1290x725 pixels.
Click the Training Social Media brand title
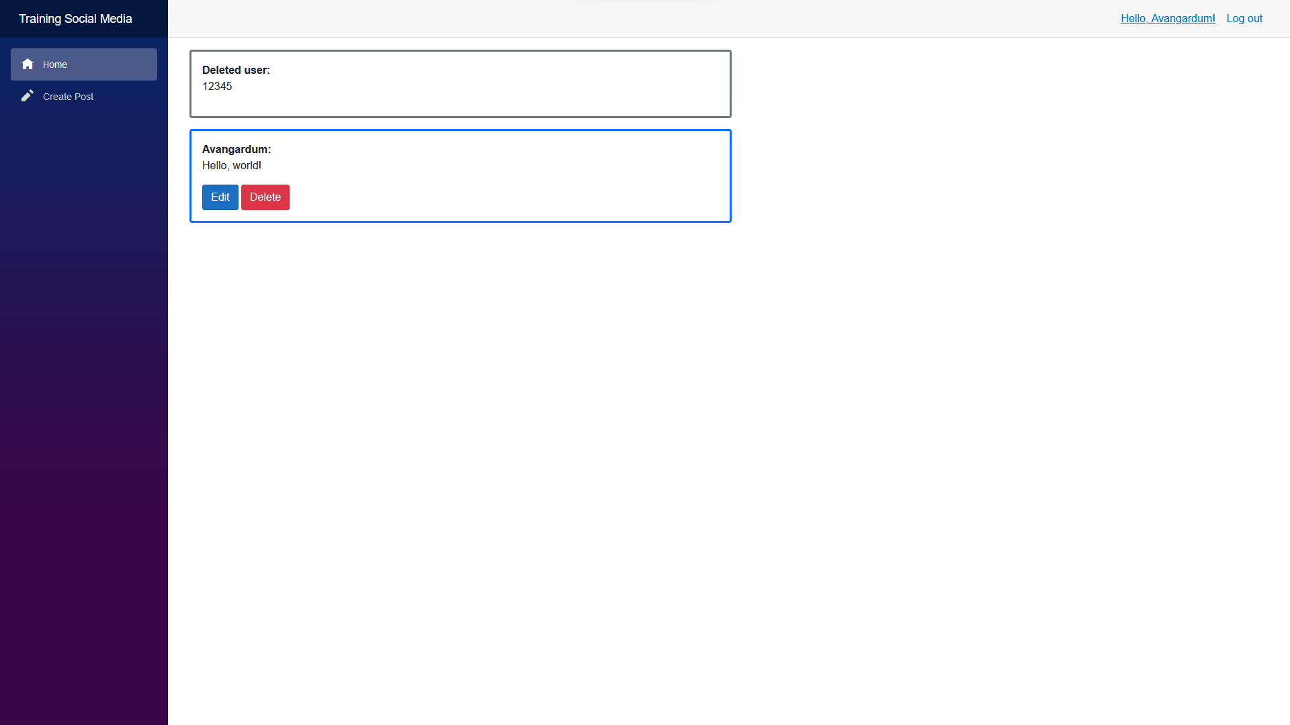click(x=75, y=19)
